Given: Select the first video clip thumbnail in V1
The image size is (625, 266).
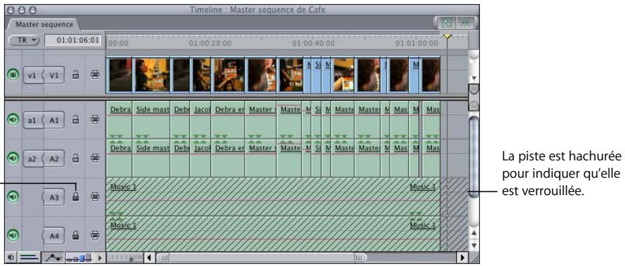Looking at the screenshot, I should pos(119,75).
